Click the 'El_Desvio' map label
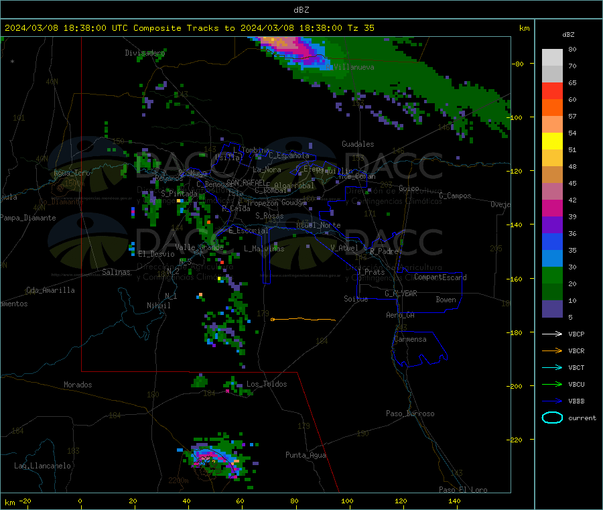The width and height of the screenshot is (603, 510). coord(157,254)
